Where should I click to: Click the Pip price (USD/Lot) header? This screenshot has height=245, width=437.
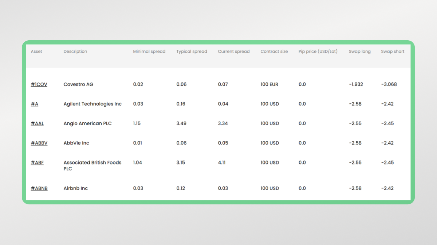point(318,52)
